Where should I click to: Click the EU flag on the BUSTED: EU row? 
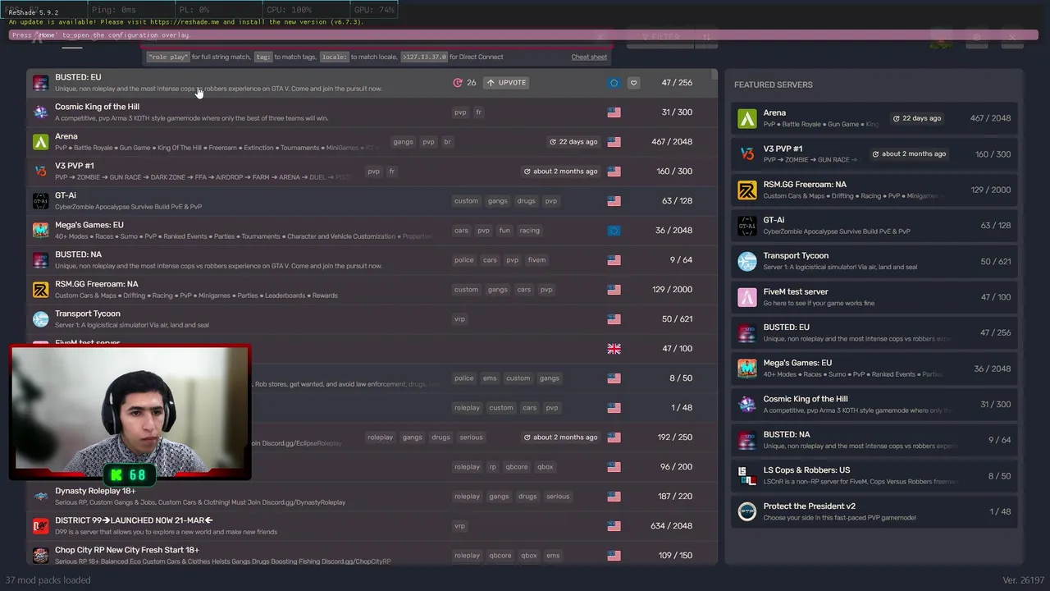[614, 83]
